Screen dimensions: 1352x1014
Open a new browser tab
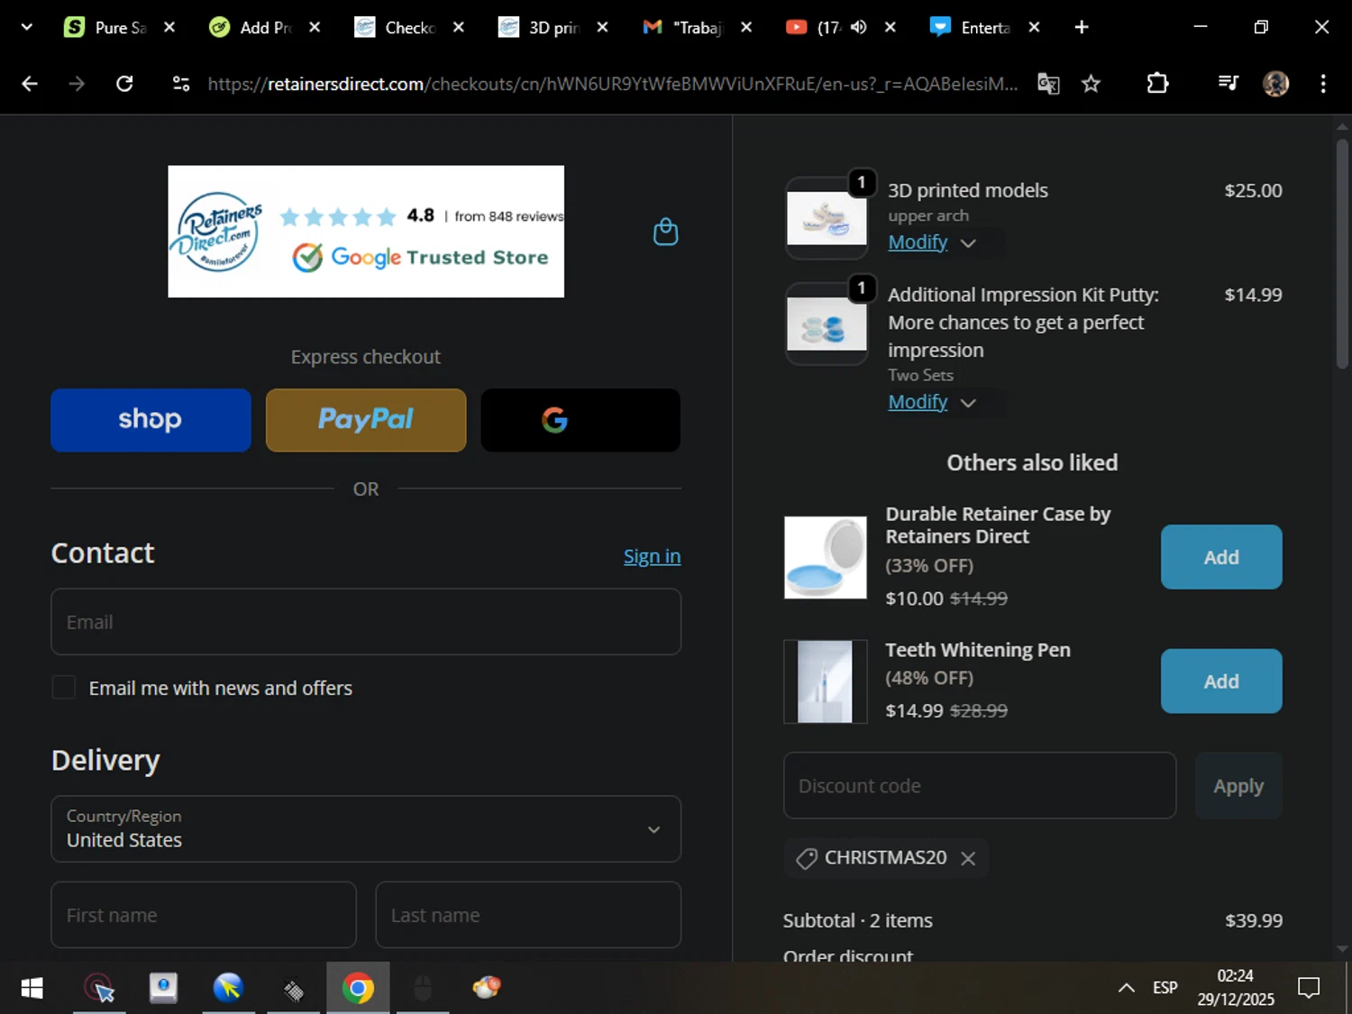coord(1082,27)
